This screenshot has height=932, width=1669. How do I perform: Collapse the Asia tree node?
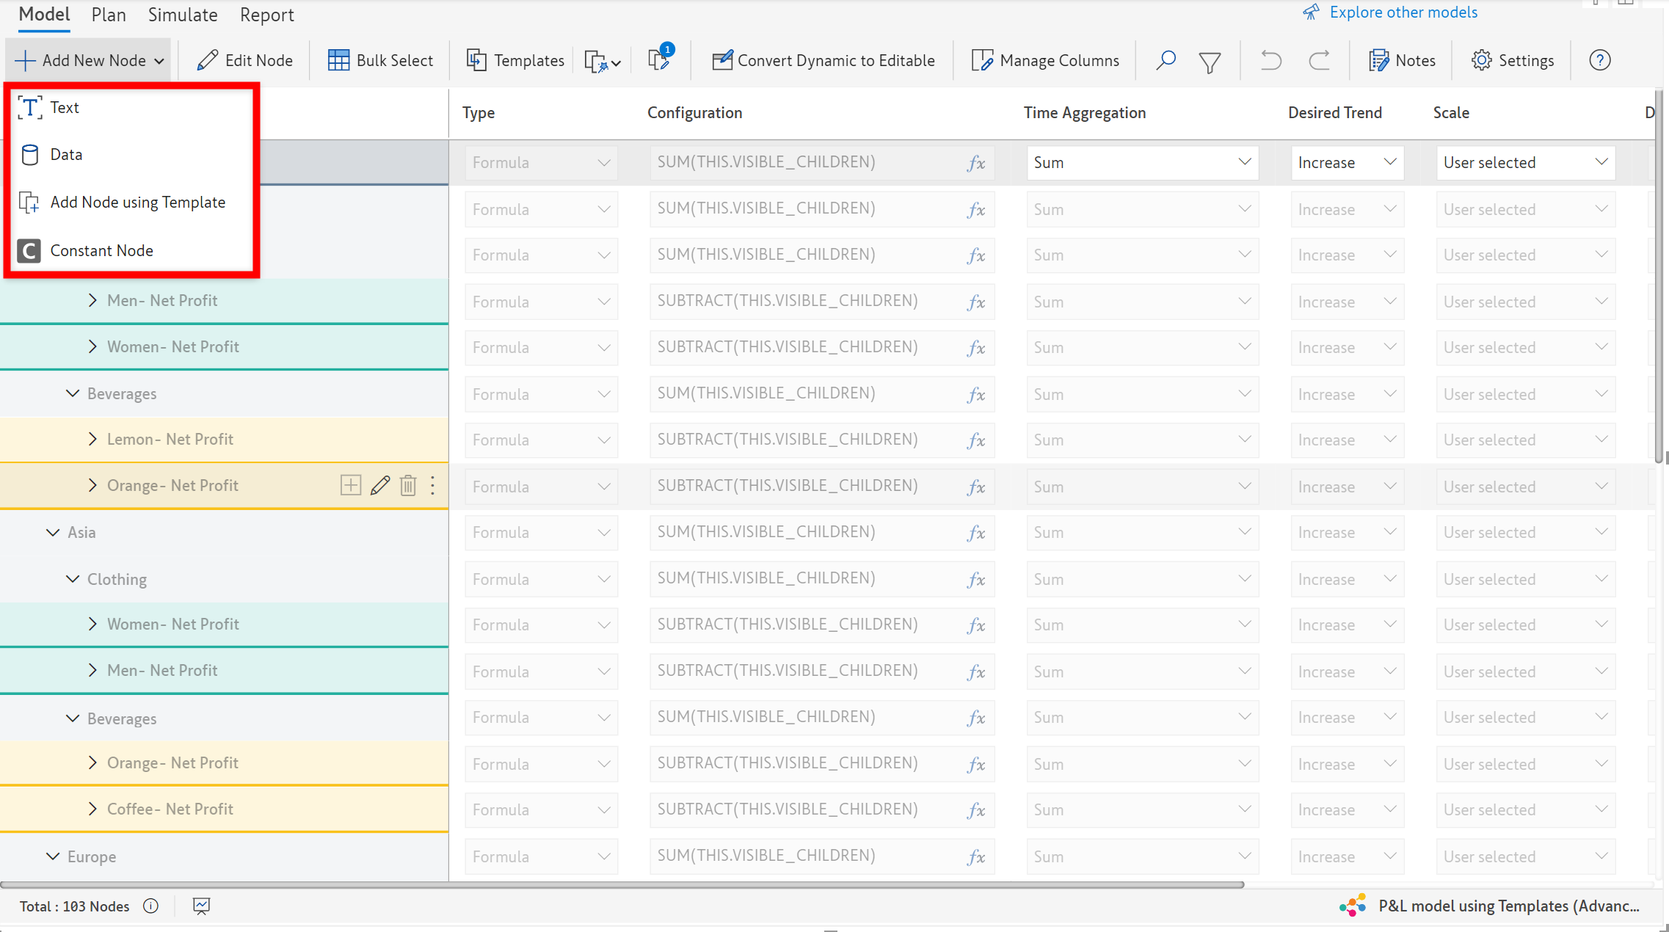53,532
